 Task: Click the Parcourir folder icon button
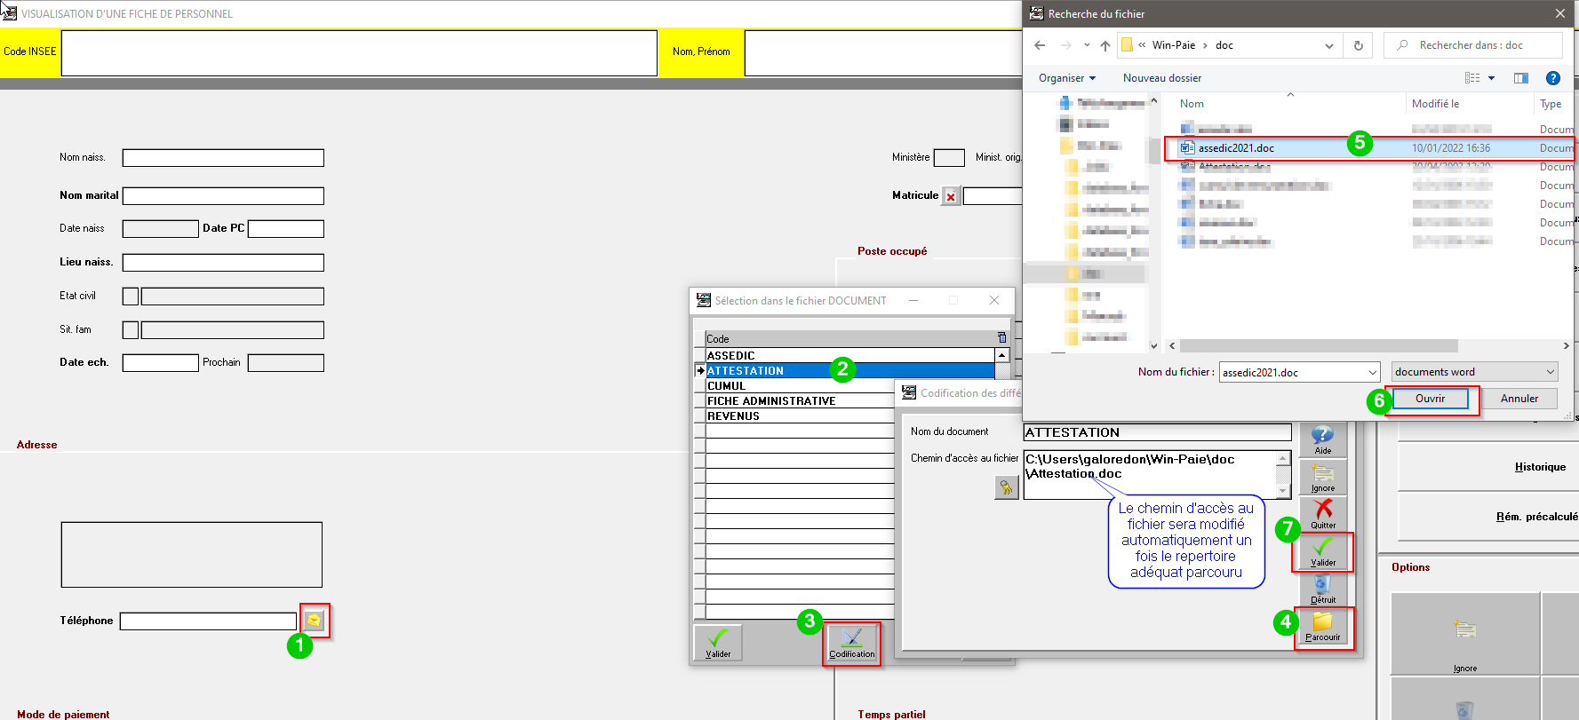pyautogui.click(x=1322, y=625)
